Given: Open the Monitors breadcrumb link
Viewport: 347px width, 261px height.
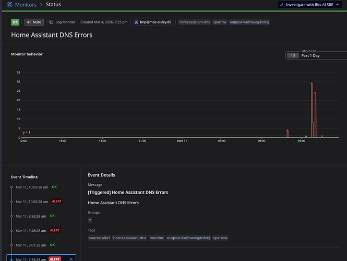Looking at the screenshot, I should (26, 5).
